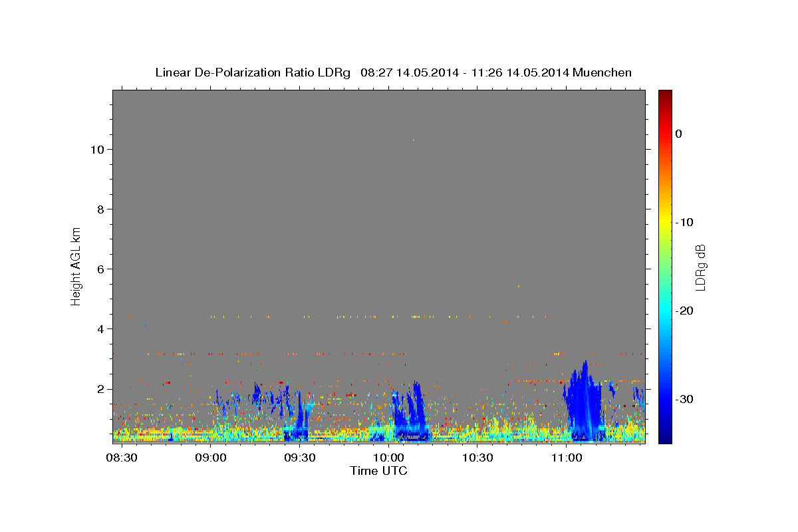Click the colorbar value '0'
The width and height of the screenshot is (798, 532).
pos(679,134)
